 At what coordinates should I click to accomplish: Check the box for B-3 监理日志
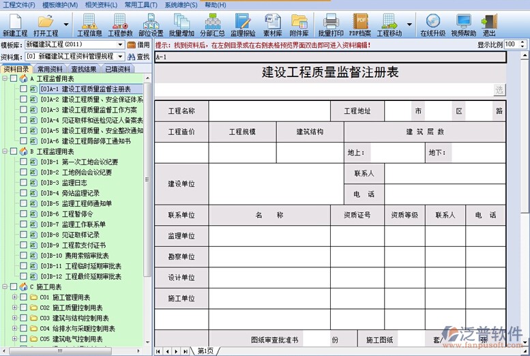24,183
